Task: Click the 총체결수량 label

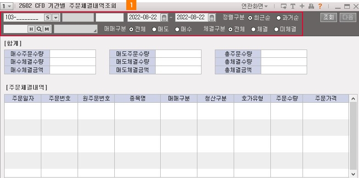Action: [238, 62]
